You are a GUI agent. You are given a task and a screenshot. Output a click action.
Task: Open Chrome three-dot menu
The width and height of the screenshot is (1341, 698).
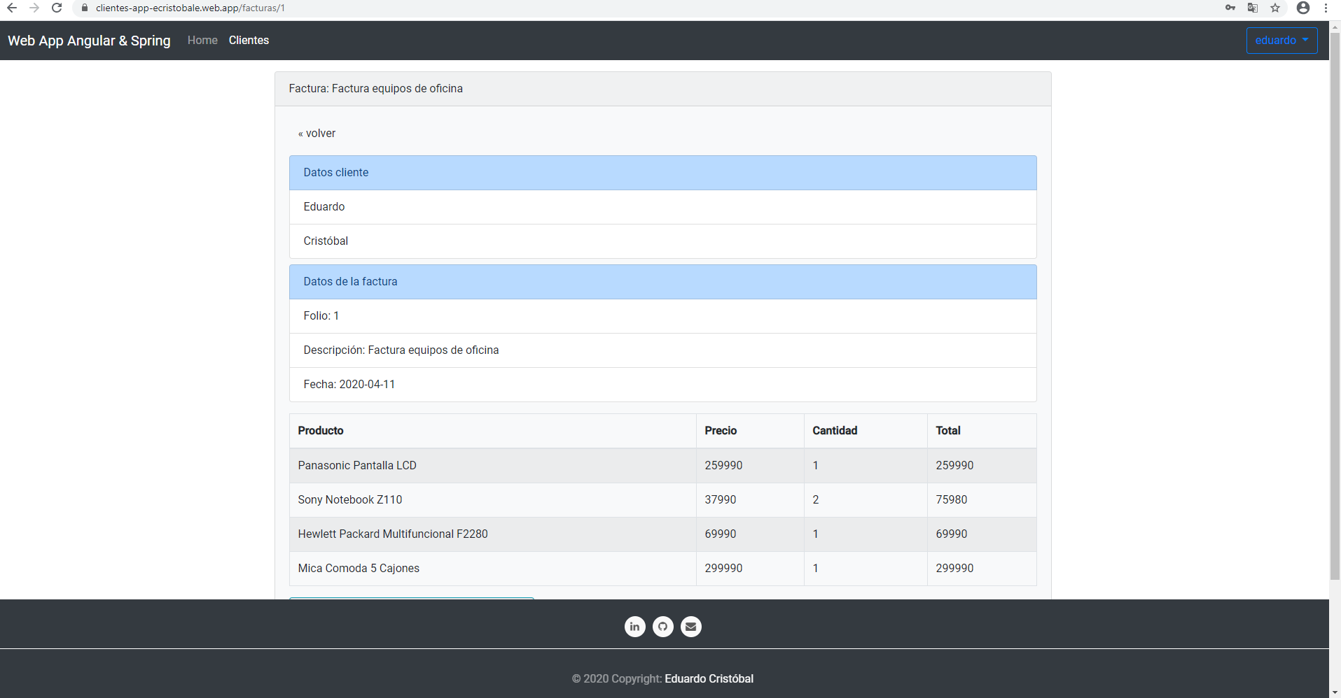coord(1326,8)
